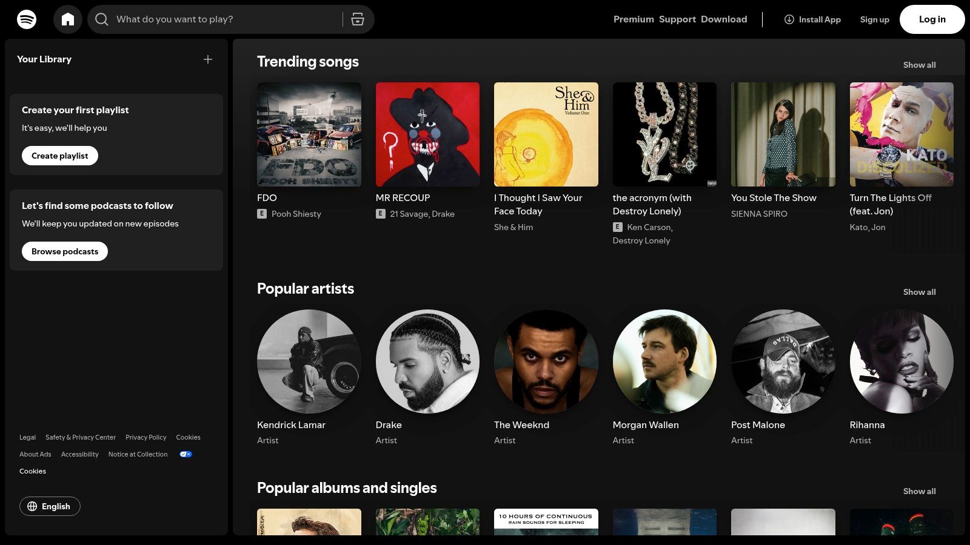Open the Install App icon
The height and width of the screenshot is (545, 970).
click(x=789, y=19)
